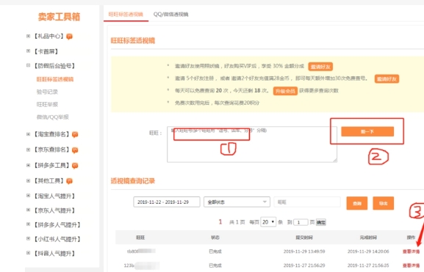Click the orange 查询 button
Viewport: 424px width, 272px height.
point(357,203)
